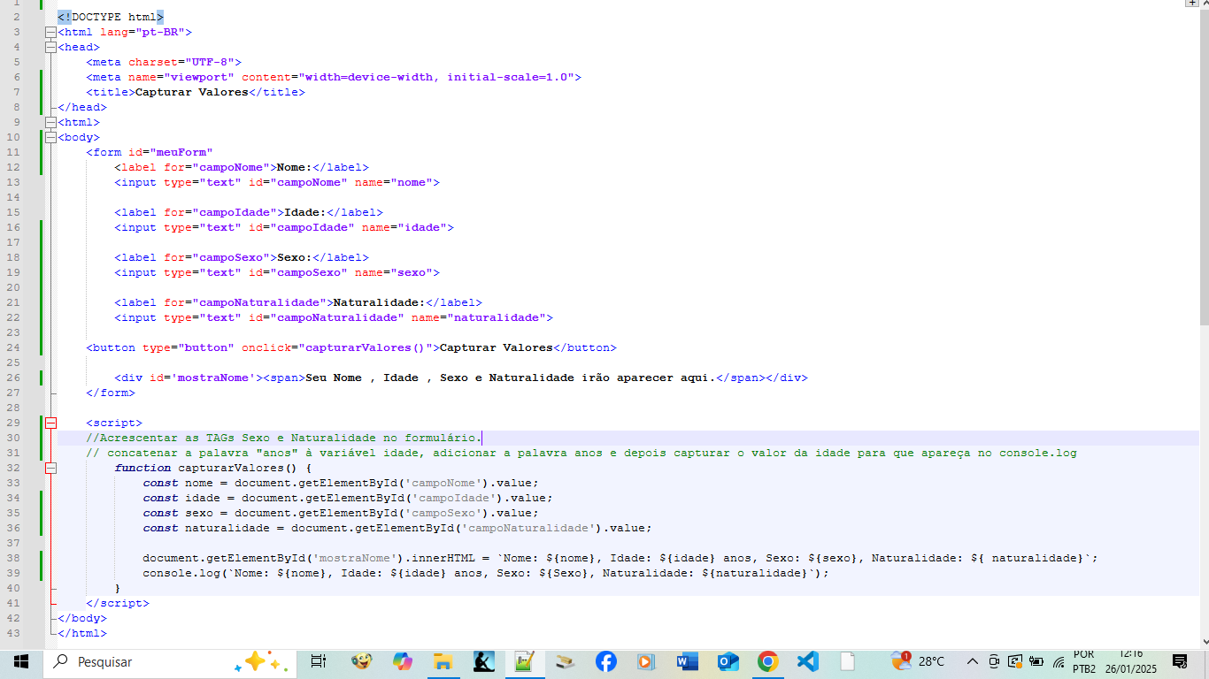Collapse the red script fold marker
The width and height of the screenshot is (1209, 679).
(x=50, y=423)
